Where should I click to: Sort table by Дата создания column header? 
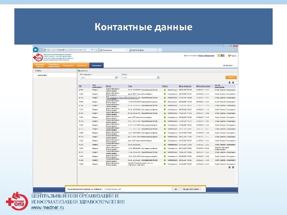point(185,86)
